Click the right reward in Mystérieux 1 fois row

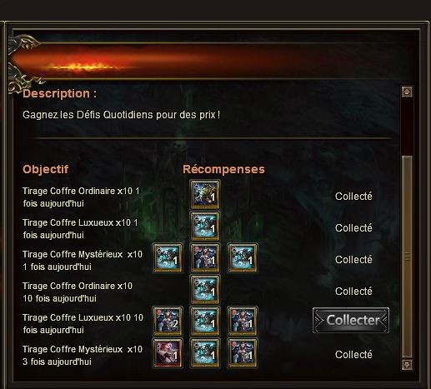click(x=243, y=257)
